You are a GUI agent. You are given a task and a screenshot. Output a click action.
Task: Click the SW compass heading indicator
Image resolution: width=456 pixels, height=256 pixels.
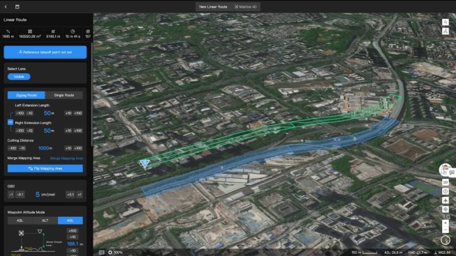(x=445, y=170)
